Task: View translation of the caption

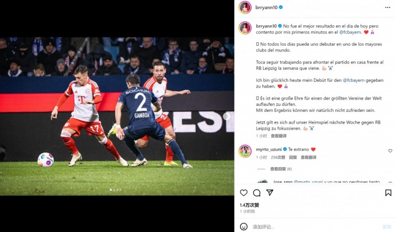Action: tap(279, 136)
